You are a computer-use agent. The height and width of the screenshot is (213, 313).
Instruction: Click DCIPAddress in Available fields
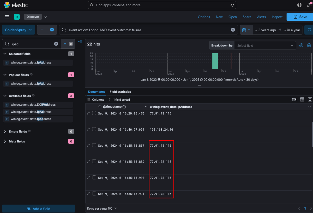coord(33,105)
